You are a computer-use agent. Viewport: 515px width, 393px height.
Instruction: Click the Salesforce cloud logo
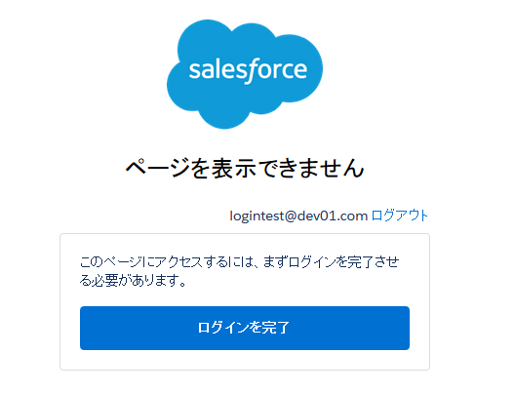[x=245, y=74]
